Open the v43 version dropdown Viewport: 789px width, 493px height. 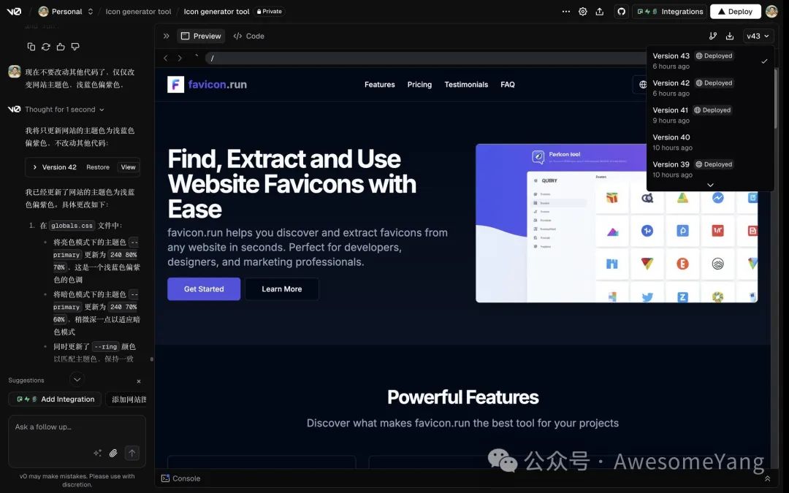click(758, 37)
